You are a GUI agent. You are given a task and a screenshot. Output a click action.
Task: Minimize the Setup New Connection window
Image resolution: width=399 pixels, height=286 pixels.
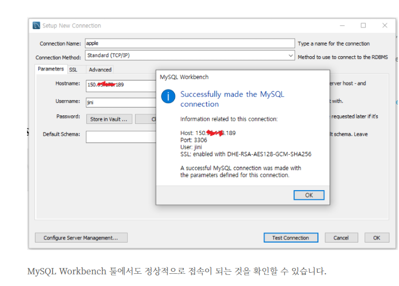tap(342, 25)
